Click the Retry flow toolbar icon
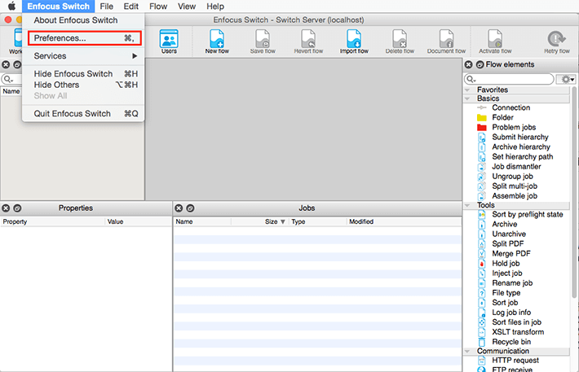This screenshot has height=372, width=579. tap(557, 42)
